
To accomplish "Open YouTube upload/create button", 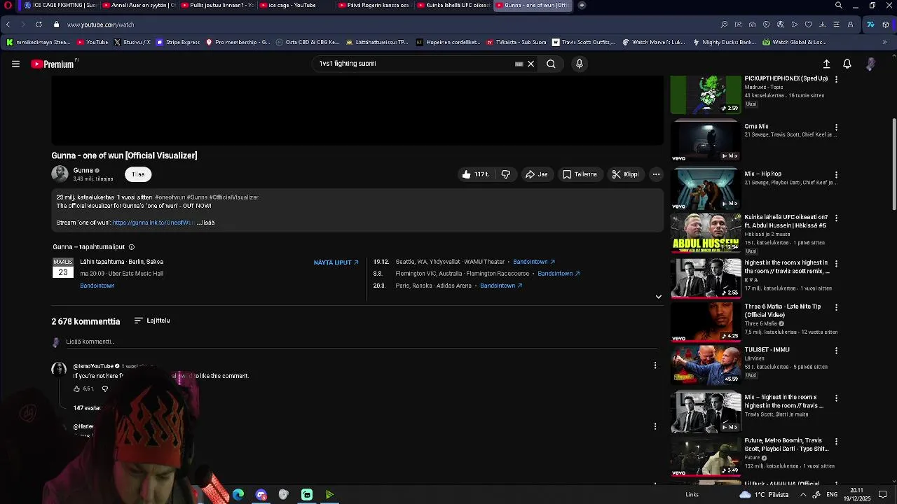I will pyautogui.click(x=826, y=64).
